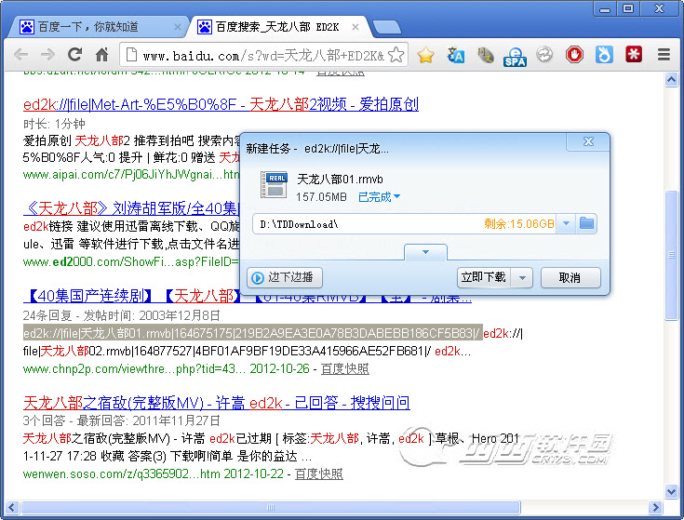
Task: Click the 天龙八部01.rmvb file name in the dialog
Action: point(340,180)
